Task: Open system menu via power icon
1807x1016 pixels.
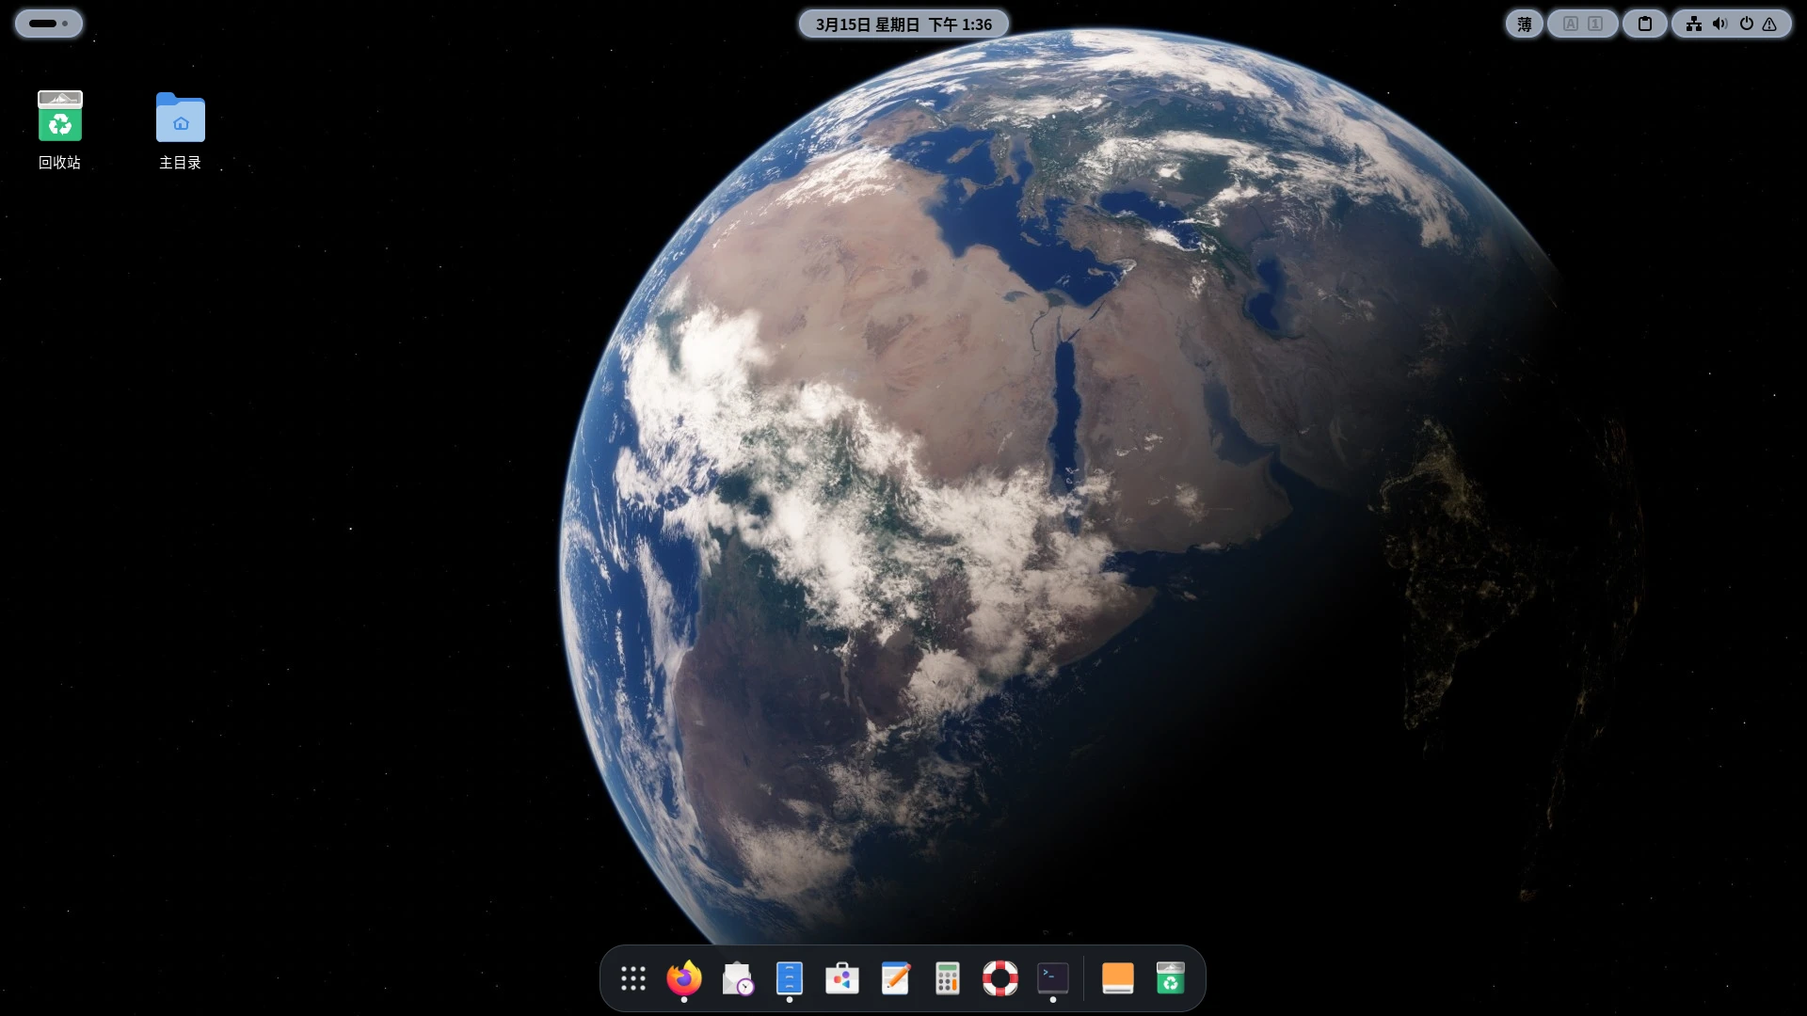Action: tap(1746, 24)
